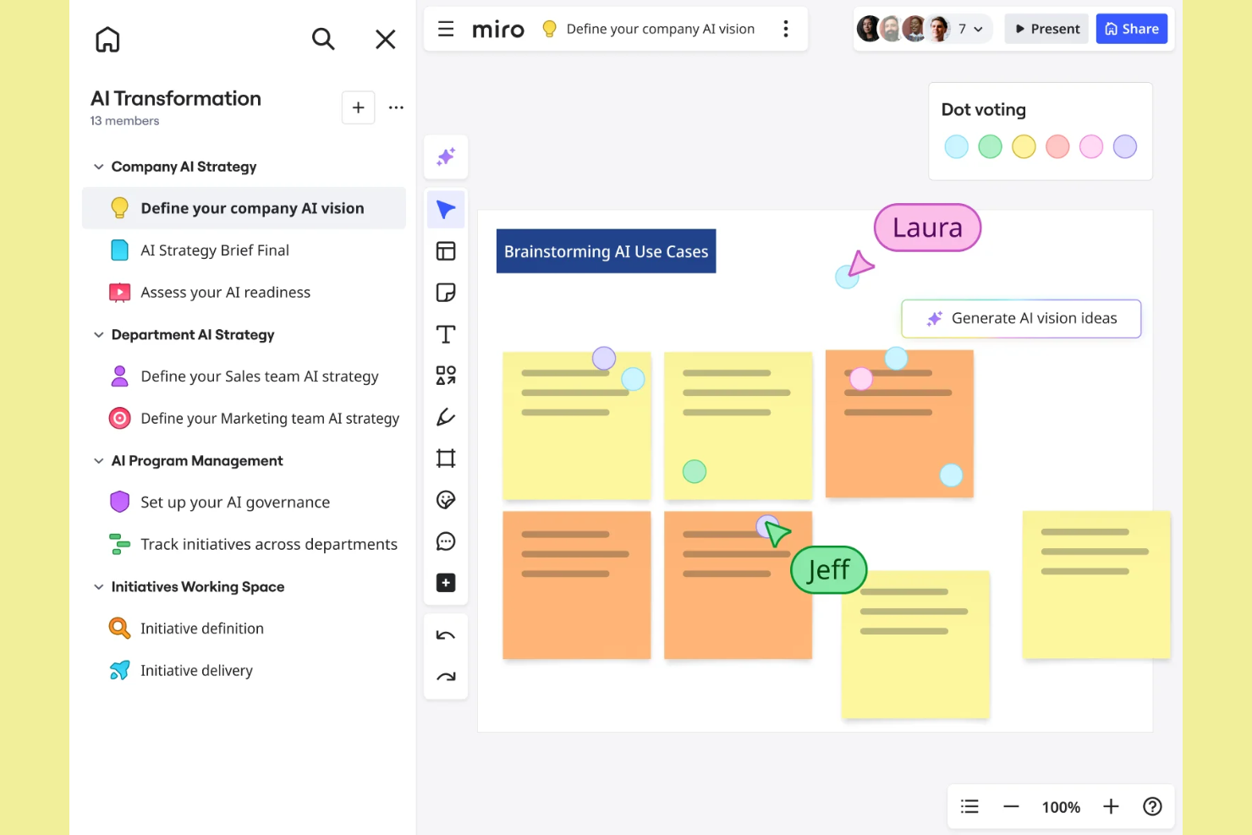Click the zoom in plus control
Viewport: 1252px width, 835px height.
click(1111, 806)
